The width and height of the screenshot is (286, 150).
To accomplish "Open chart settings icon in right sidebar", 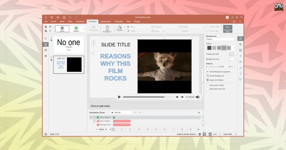I will coord(240,67).
